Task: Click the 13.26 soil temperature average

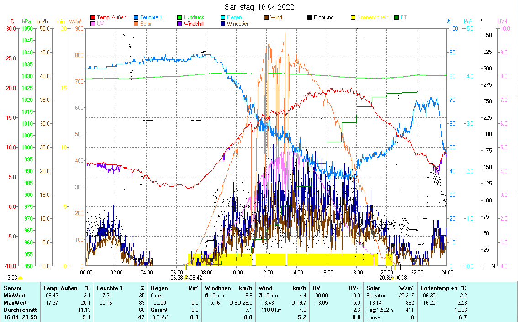Action: click(x=460, y=310)
